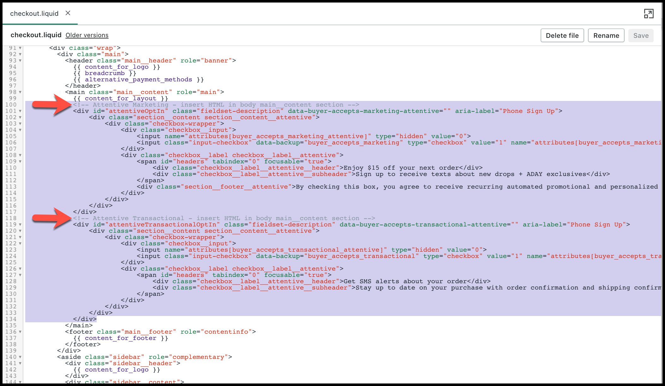Screen dimensions: 665x386
Task: Fold the footer element at line 136
Action: coord(20,332)
